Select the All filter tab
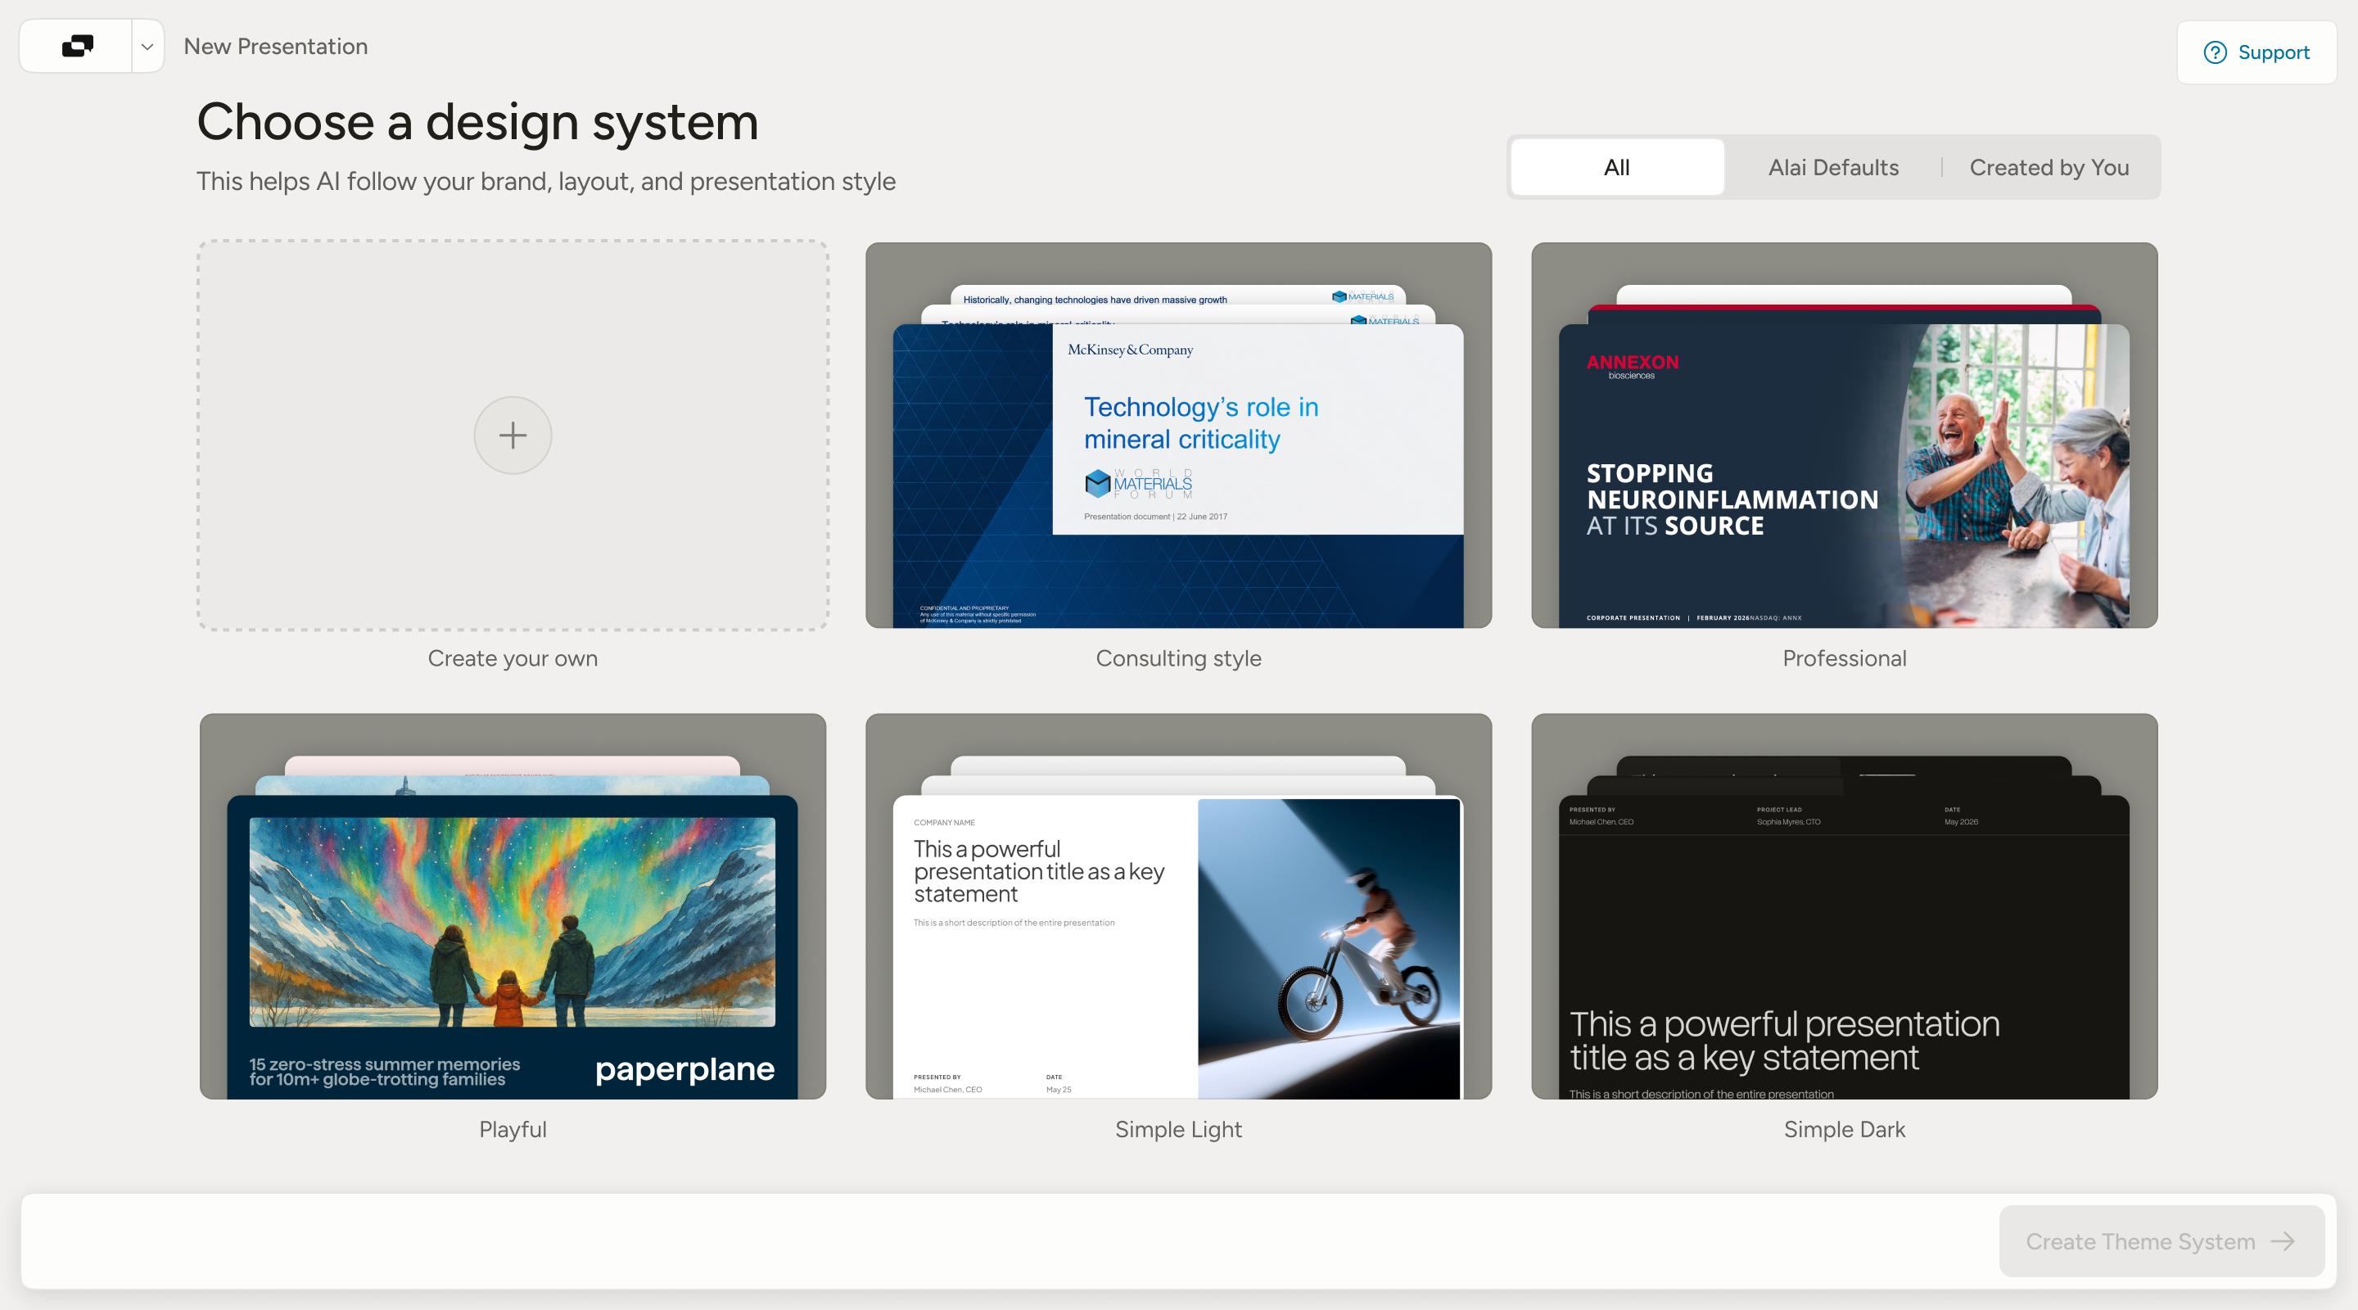This screenshot has width=2358, height=1310. point(1616,168)
